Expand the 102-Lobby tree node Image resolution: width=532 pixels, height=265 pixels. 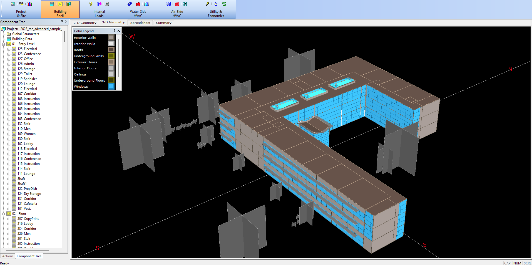[9, 144]
